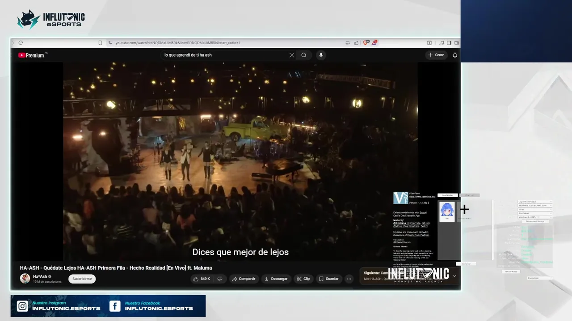
Task: Open the vseeface.icu link in VSeeFace
Action: pyautogui.click(x=422, y=197)
